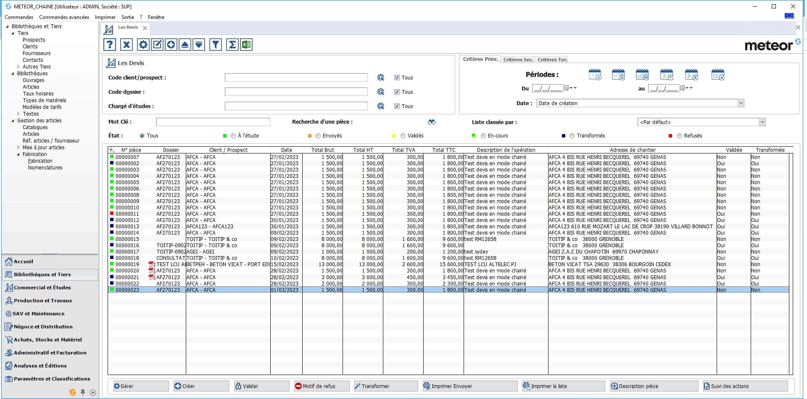Select the Refusés radio button
Image resolution: width=807 pixels, height=399 pixels.
679,136
